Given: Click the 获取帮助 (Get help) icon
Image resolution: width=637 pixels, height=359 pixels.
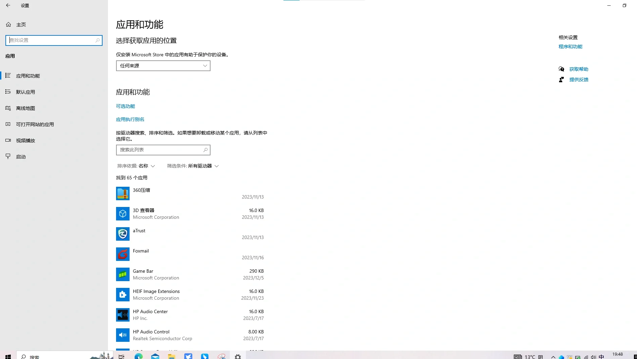Looking at the screenshot, I should pyautogui.click(x=561, y=69).
